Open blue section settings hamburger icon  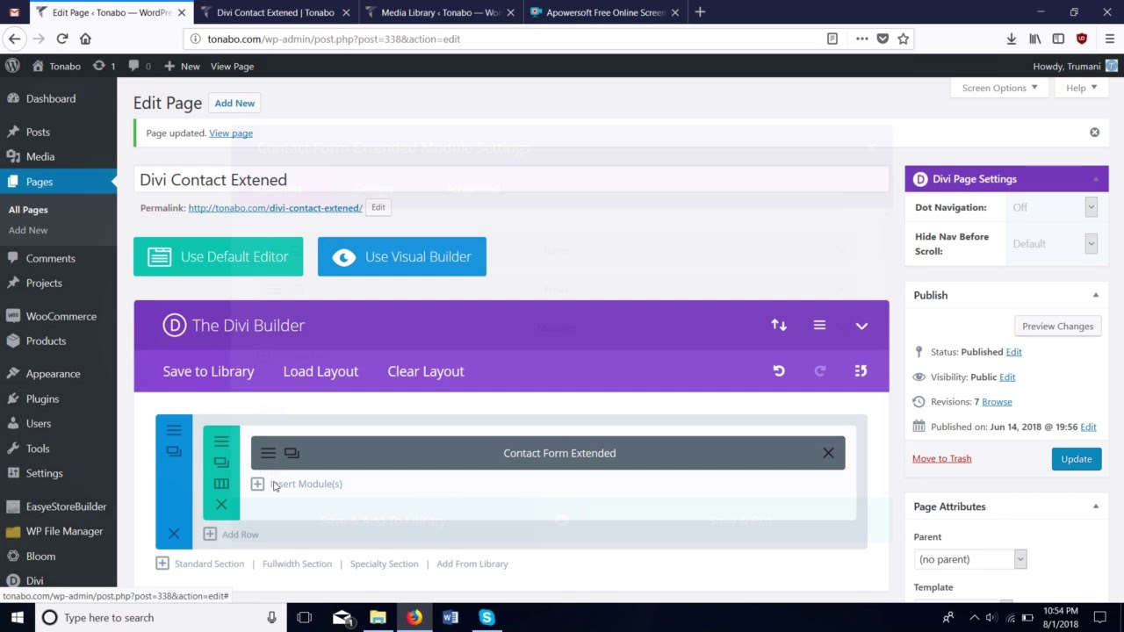click(x=174, y=430)
